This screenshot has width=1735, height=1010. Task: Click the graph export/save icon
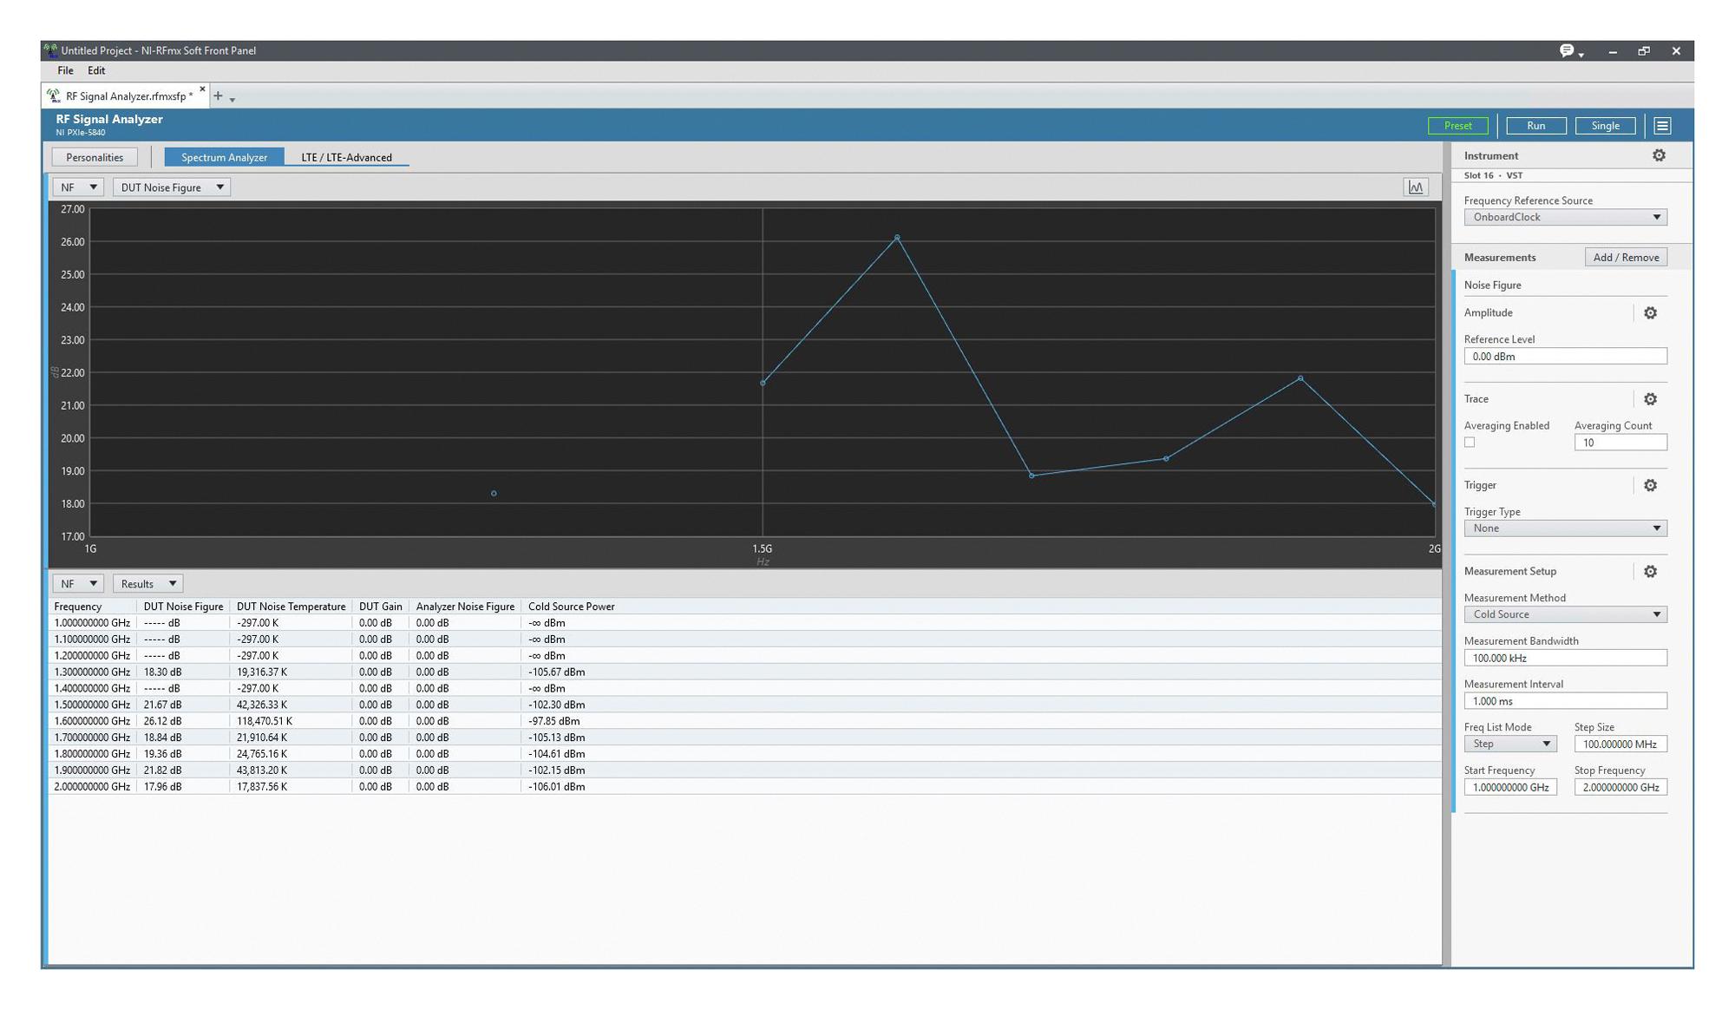[1417, 187]
